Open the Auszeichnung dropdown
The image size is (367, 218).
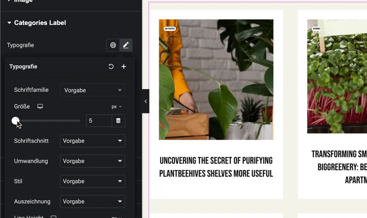click(x=92, y=202)
